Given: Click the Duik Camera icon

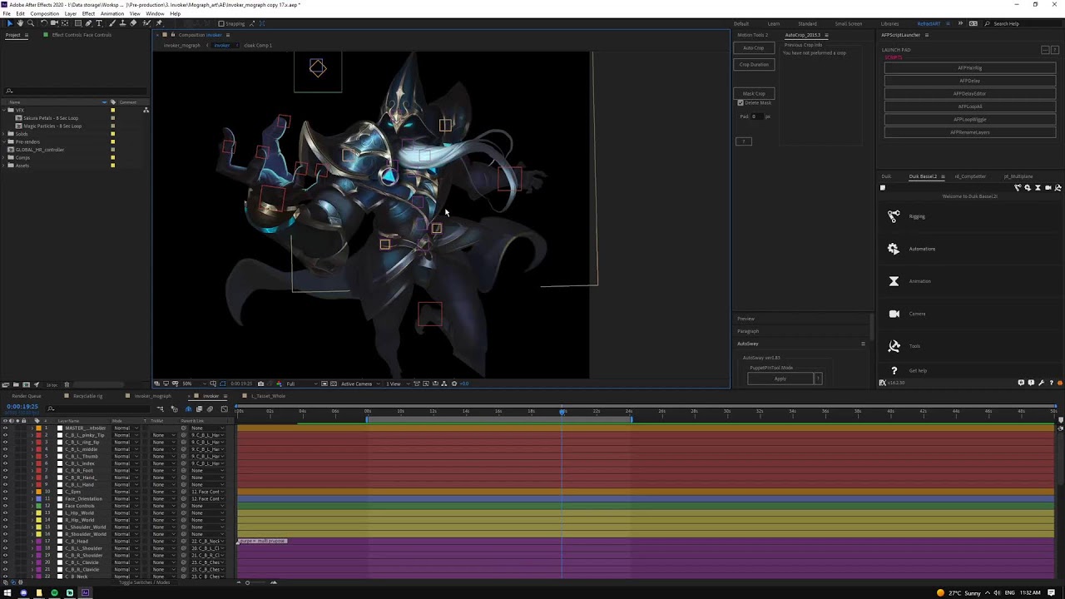Looking at the screenshot, I should (x=894, y=314).
